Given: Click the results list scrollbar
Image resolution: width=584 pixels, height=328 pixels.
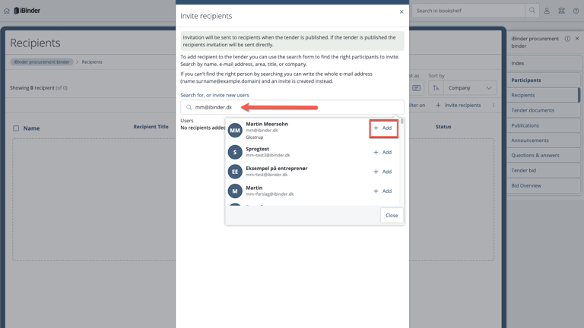Looking at the screenshot, I should pyautogui.click(x=401, y=122).
